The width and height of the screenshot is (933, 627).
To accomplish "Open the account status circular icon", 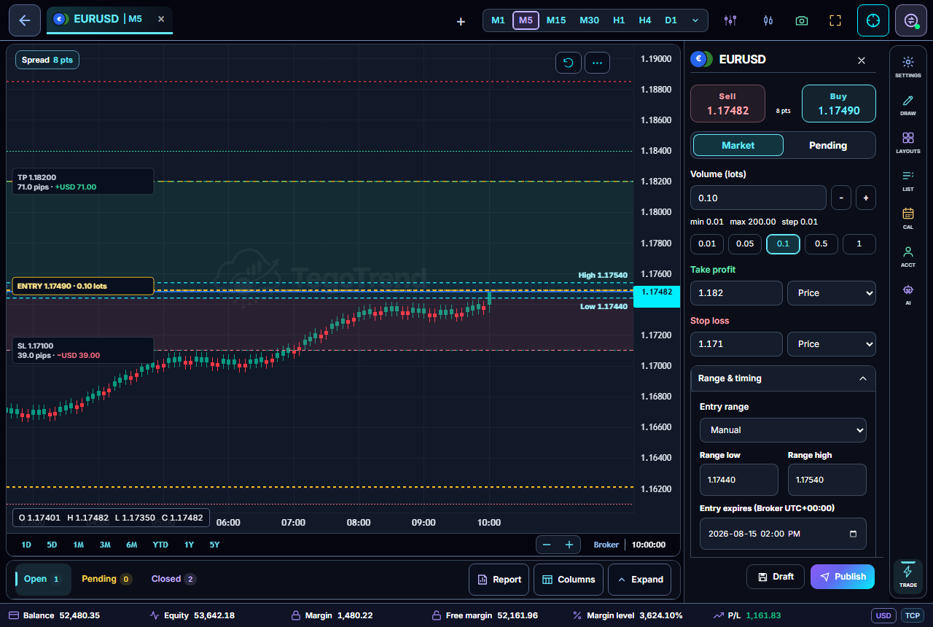I will tap(910, 20).
